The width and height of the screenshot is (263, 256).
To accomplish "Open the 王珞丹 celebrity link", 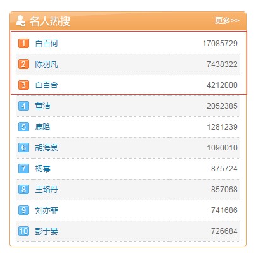I will pyautogui.click(x=46, y=190).
